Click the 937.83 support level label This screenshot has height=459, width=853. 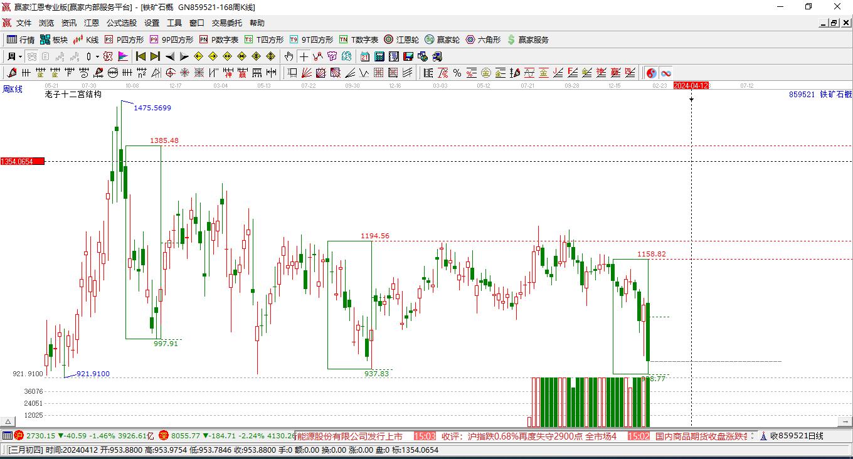[x=376, y=374]
